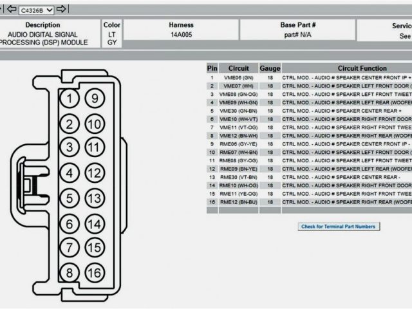Click Check for Terminal Part Numbers button
412x309 pixels.
tap(338, 227)
